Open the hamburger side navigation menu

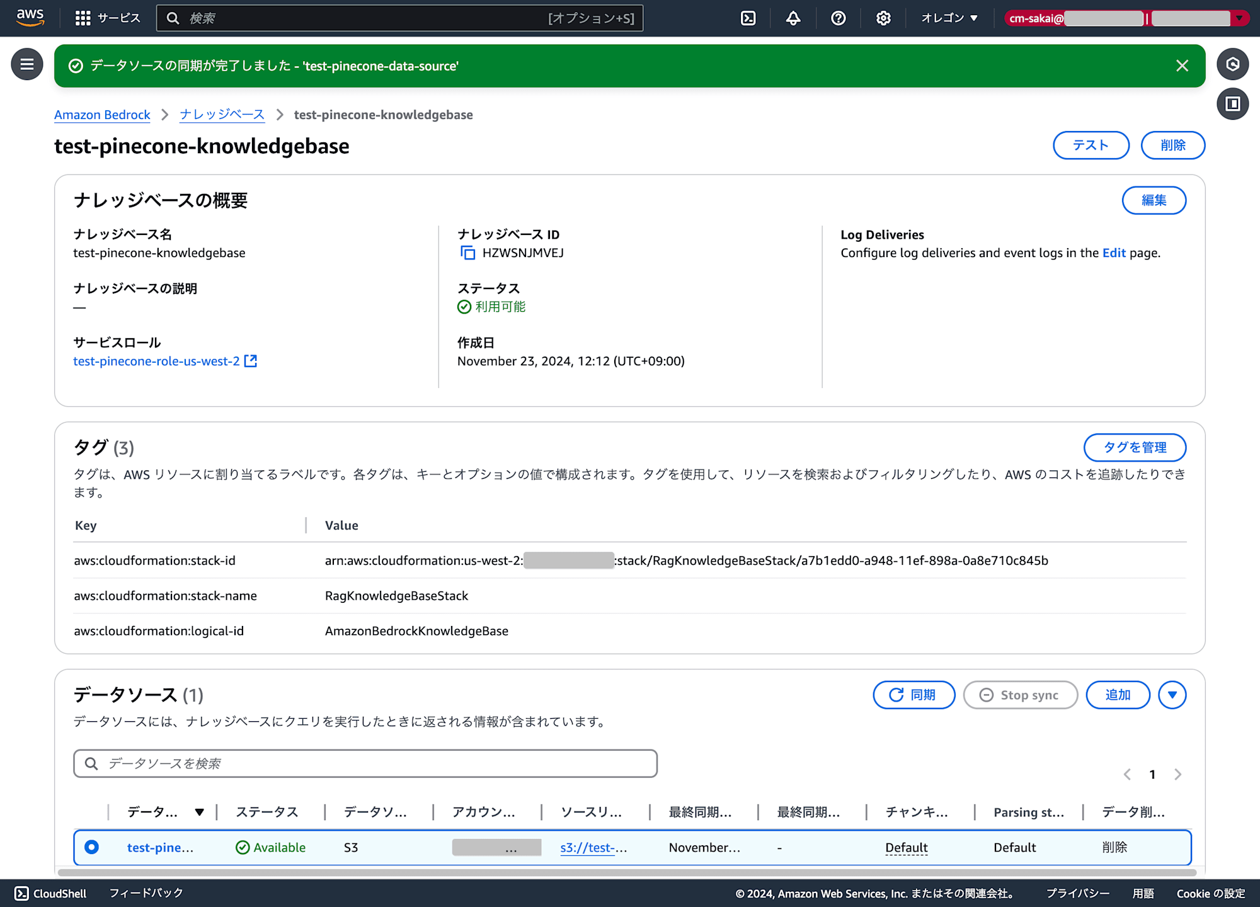(x=27, y=64)
